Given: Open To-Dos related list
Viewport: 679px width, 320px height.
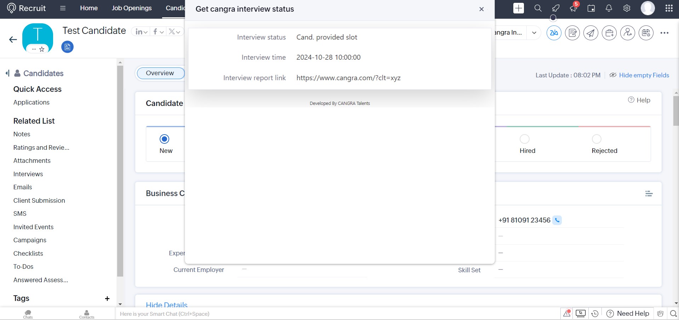Looking at the screenshot, I should (x=23, y=267).
